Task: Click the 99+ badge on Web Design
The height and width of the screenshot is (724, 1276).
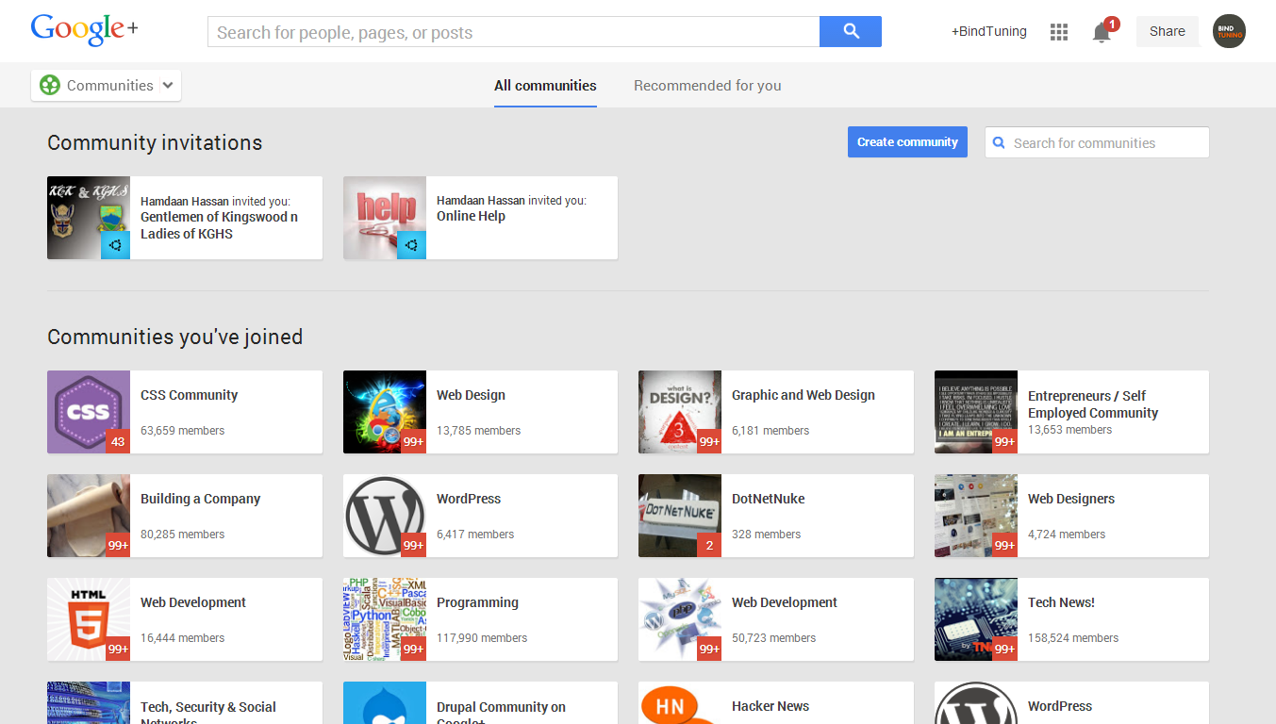Action: pos(413,441)
